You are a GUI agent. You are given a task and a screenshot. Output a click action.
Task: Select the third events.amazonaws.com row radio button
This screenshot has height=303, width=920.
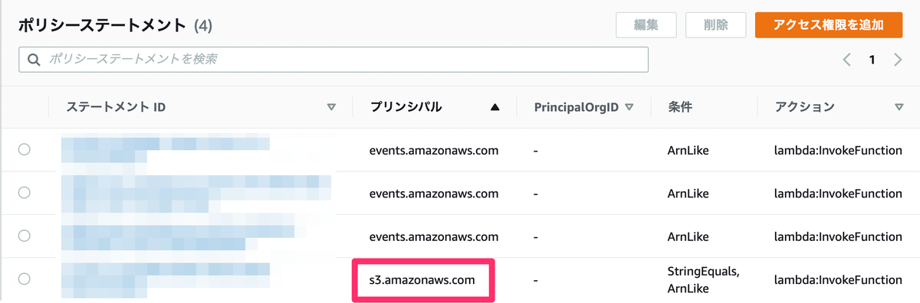(24, 236)
